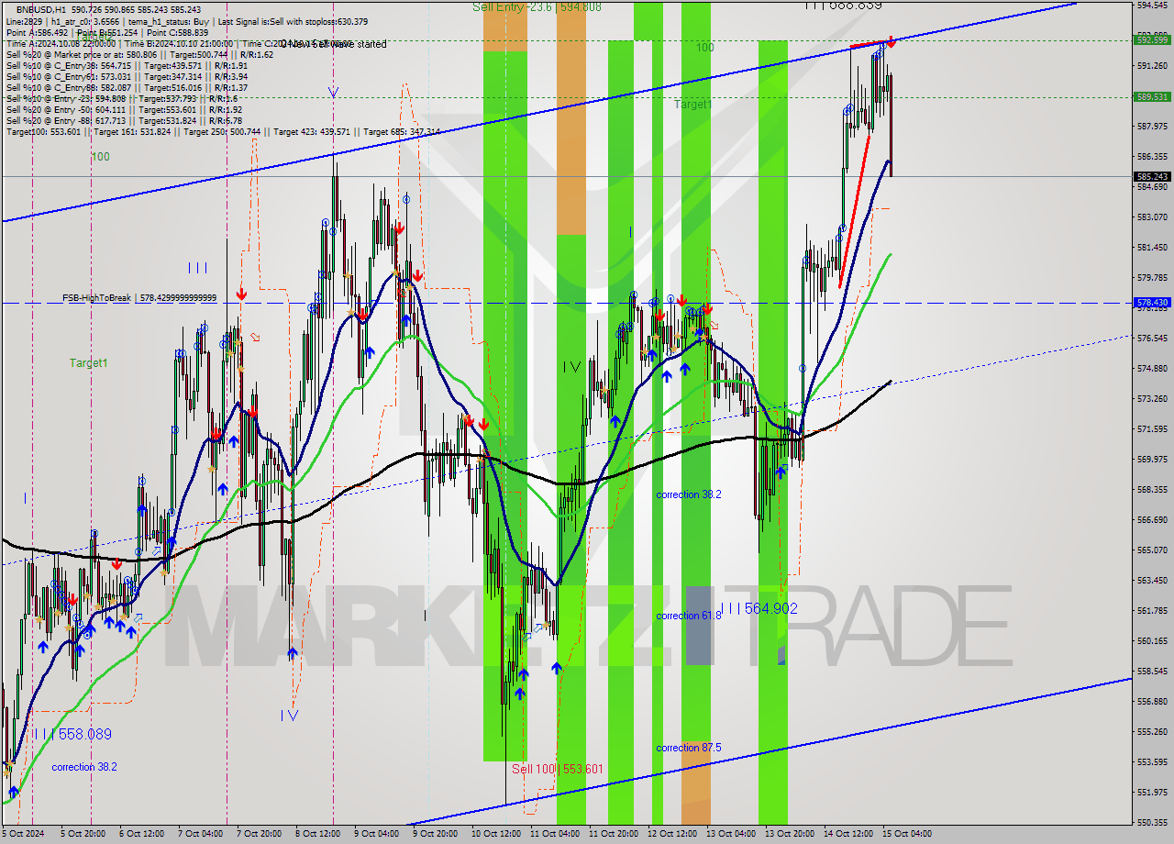Click the '8 Oct 12:00' time axis label
This screenshot has height=844, width=1174.
[318, 834]
